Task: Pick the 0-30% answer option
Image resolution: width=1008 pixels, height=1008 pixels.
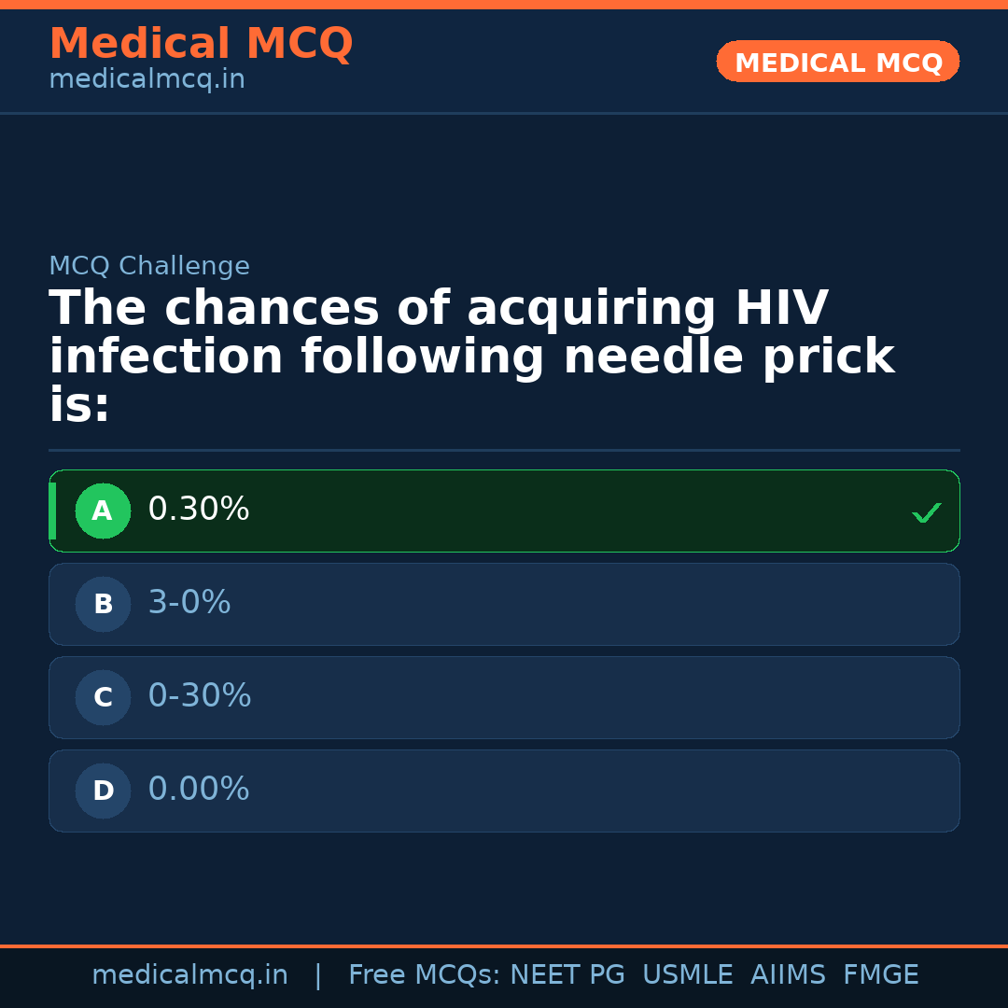Action: coord(504,697)
